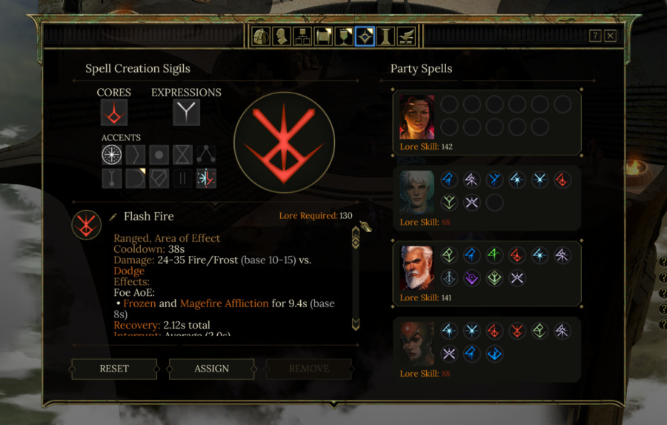Click the Magefire Affliction link

point(224,303)
